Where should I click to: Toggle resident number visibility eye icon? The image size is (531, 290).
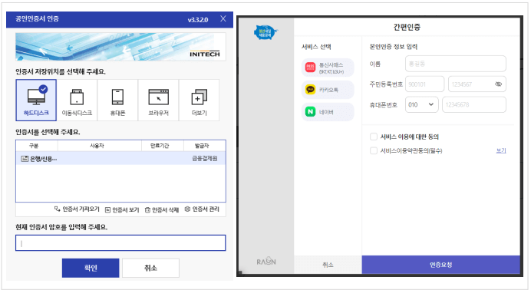pos(499,84)
